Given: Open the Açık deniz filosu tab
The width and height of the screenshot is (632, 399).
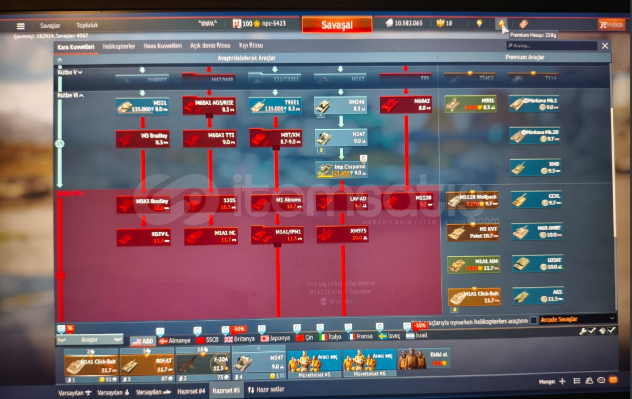Looking at the screenshot, I should (210, 46).
